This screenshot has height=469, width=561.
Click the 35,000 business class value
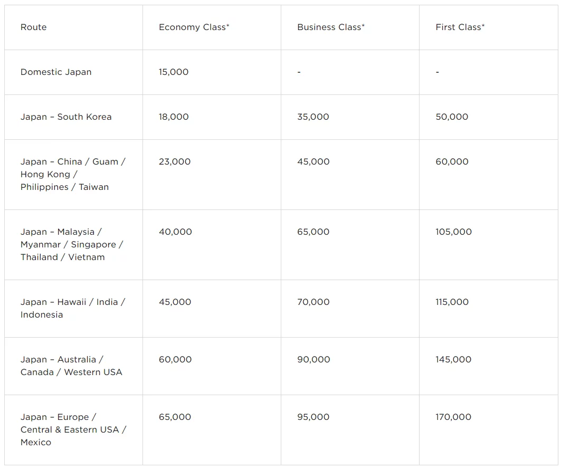[313, 117]
